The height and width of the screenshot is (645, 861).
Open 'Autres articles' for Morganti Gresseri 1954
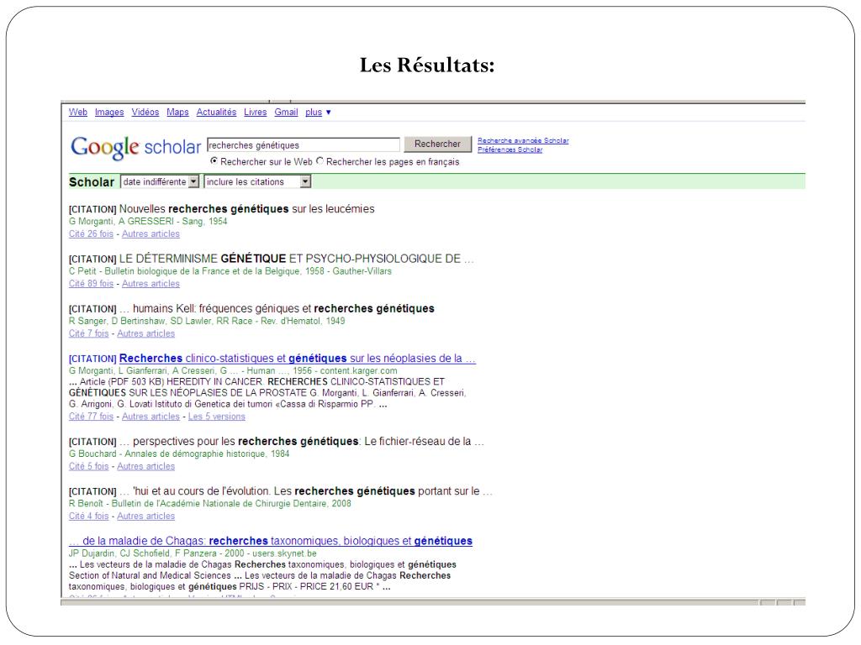click(x=151, y=233)
